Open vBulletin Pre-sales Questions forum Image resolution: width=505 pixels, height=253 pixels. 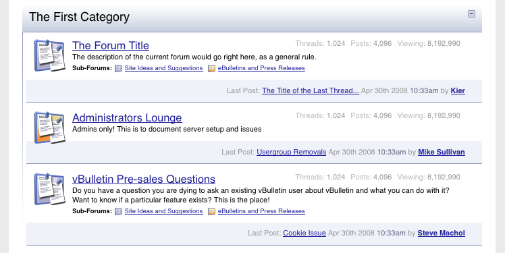(144, 179)
